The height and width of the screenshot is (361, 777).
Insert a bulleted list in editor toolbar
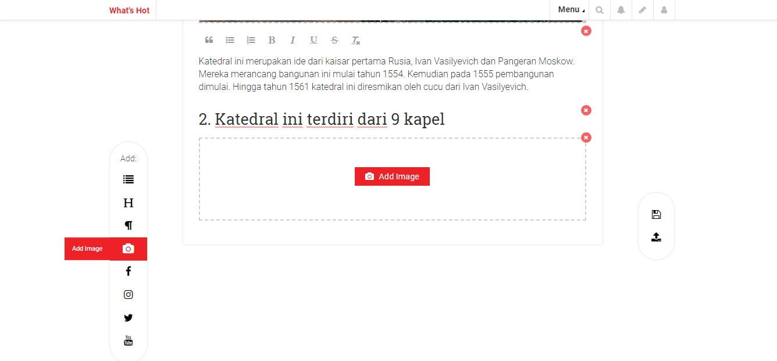[230, 40]
